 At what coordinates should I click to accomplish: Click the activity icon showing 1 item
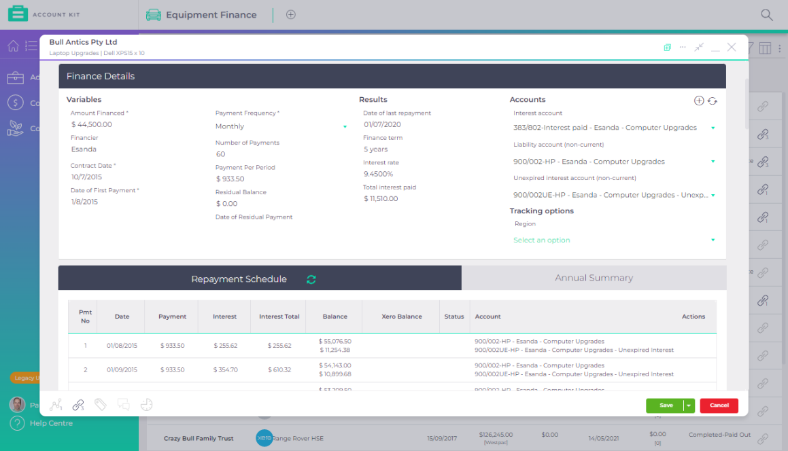click(x=56, y=405)
